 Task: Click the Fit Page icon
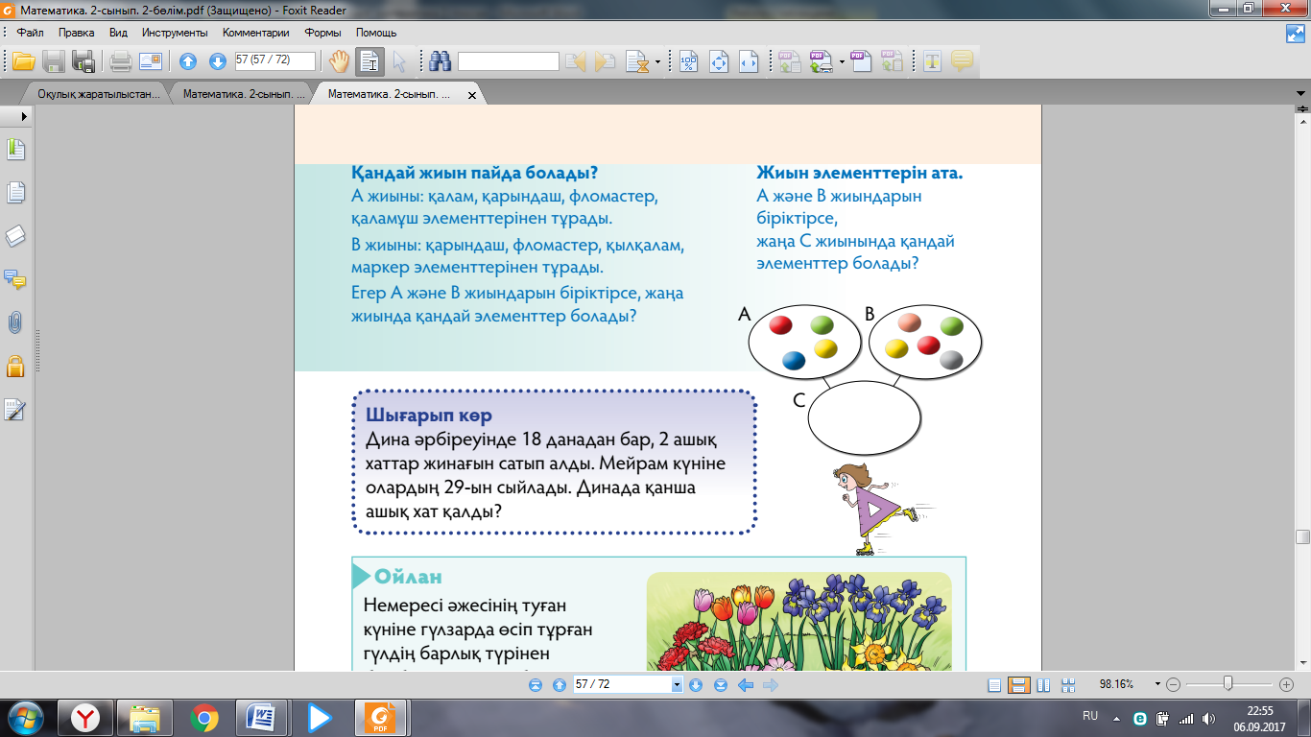(719, 62)
